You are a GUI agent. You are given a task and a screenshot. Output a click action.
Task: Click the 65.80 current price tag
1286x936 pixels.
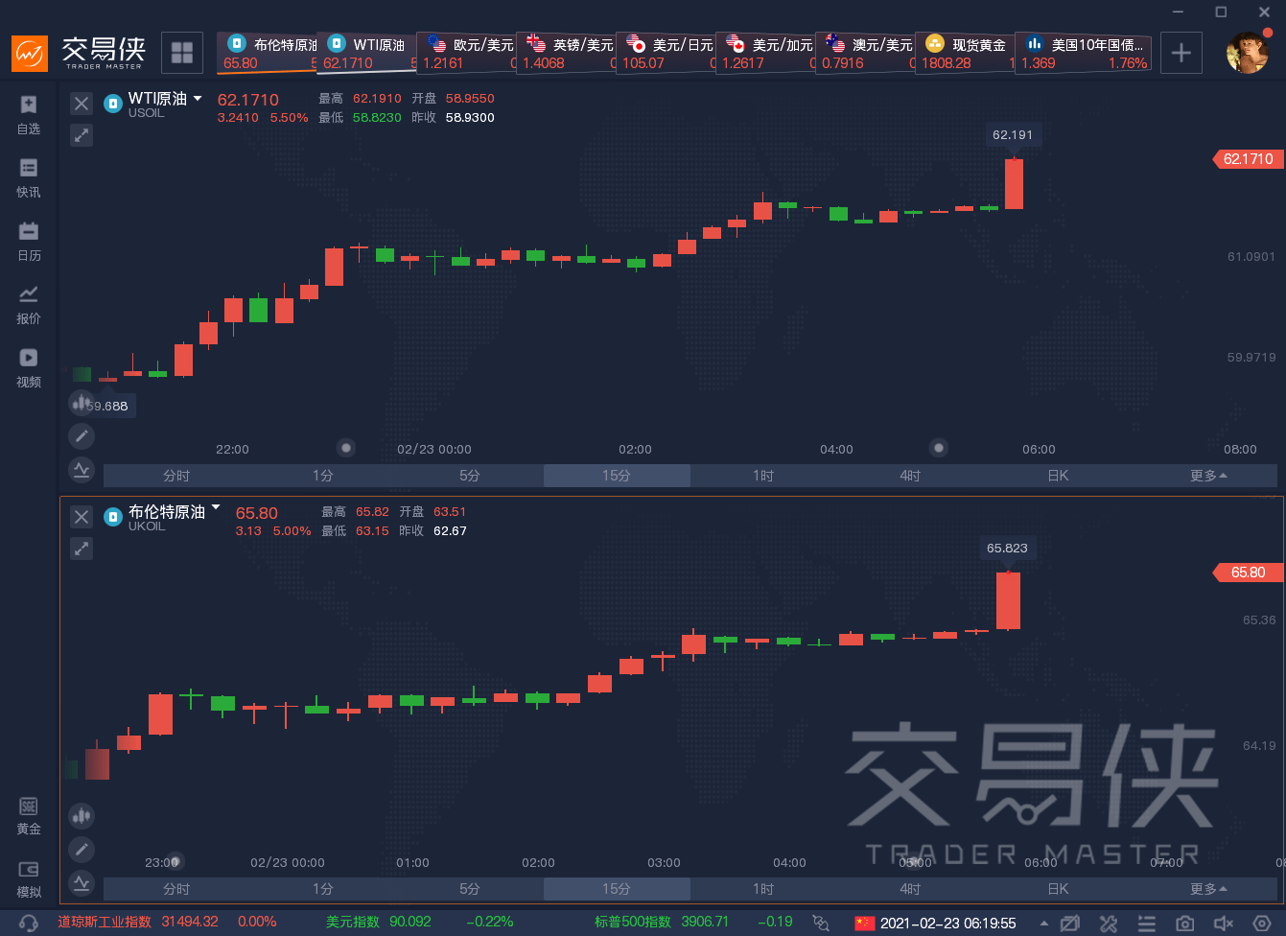[x=1246, y=573]
